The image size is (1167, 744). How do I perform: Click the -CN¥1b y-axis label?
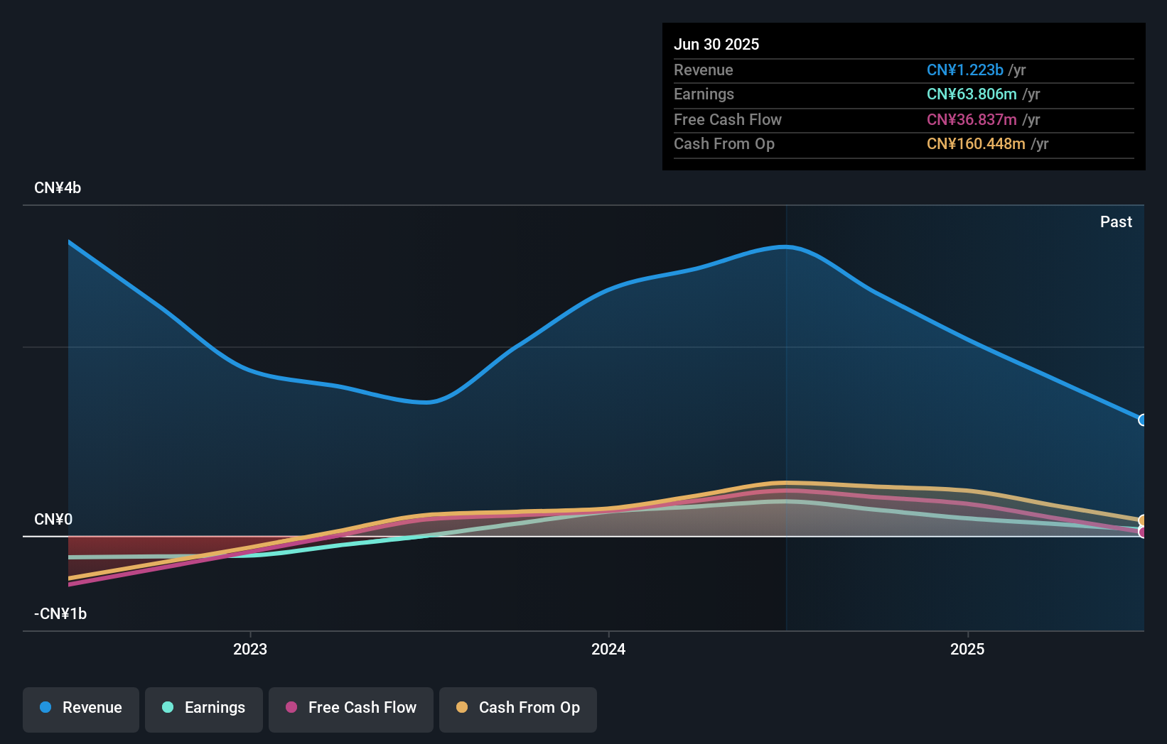60,613
